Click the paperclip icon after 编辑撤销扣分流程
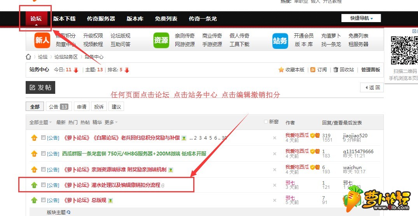418x216 pixels. coord(163,185)
